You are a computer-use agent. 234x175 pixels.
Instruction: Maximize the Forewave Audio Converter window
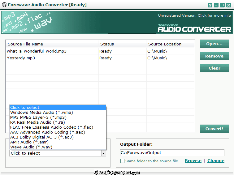[x=222, y=5]
